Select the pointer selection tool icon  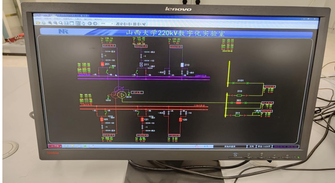(78, 23)
